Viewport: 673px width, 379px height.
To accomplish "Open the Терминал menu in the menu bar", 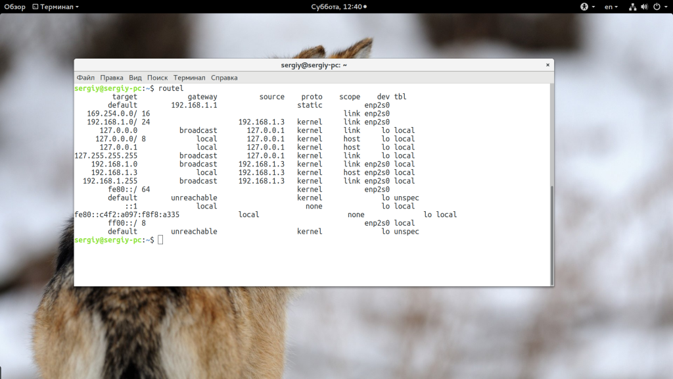I will click(x=189, y=78).
